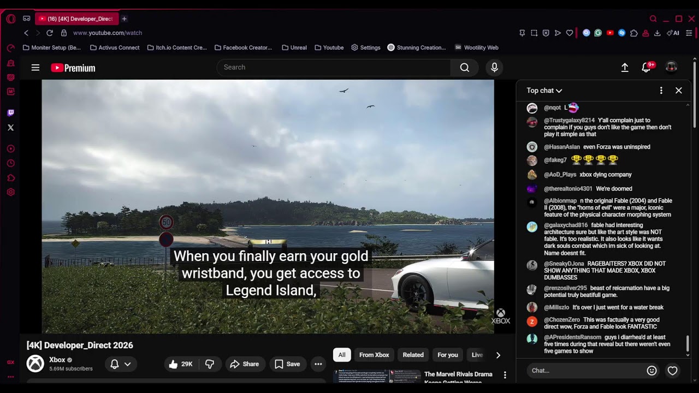Screen dimensions: 699x393
Task: Open YouTube notifications bell
Action: [647, 68]
